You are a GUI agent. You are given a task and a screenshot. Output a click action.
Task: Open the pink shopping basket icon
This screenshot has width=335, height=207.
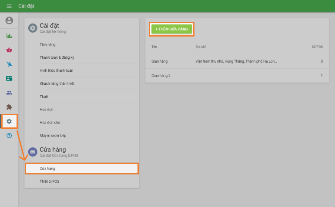pos(9,50)
